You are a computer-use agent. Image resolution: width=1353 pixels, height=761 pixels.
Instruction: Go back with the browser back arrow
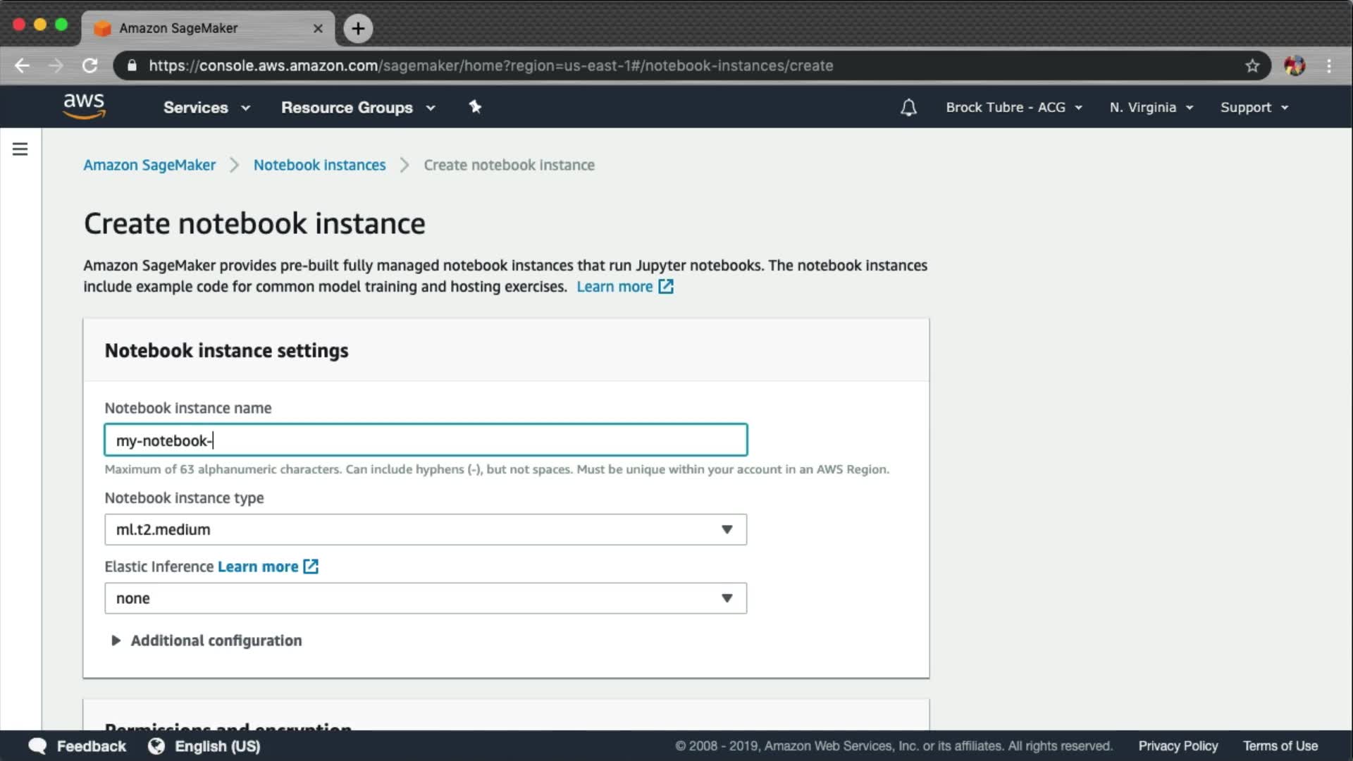click(x=23, y=66)
